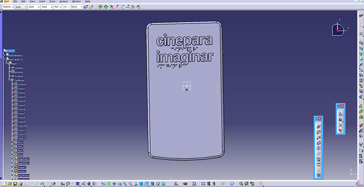Open the Window menu
The width and height of the screenshot is (364, 187).
tap(76, 1)
